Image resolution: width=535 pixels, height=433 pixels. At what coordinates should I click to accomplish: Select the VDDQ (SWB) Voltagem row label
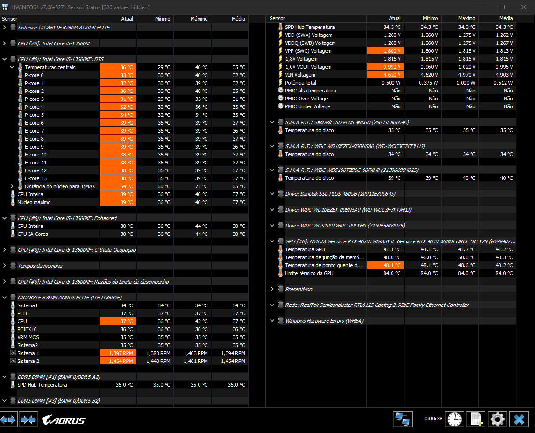[x=311, y=43]
